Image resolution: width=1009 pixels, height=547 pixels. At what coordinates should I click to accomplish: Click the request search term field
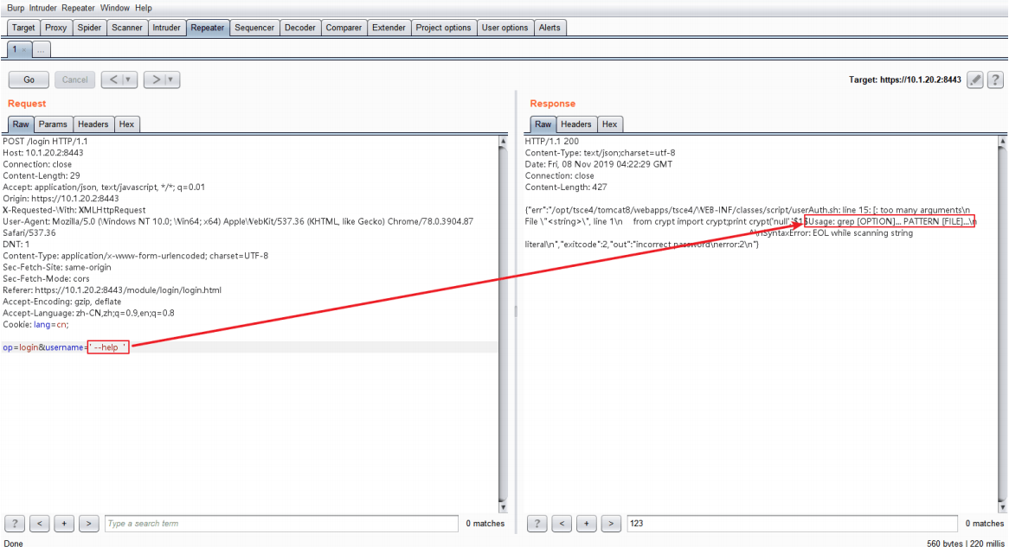[281, 524]
